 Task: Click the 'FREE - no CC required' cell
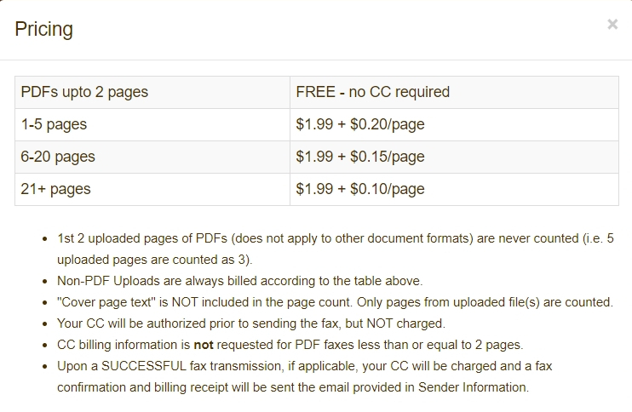454,92
